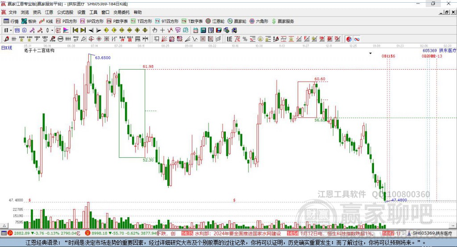Open the 江恩 menu
Viewport: 457px width, 247px height.
pyautogui.click(x=49, y=12)
